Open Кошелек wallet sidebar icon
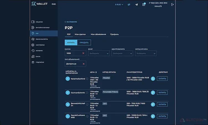The height and width of the screenshot is (125, 208). pyautogui.click(x=33, y=22)
